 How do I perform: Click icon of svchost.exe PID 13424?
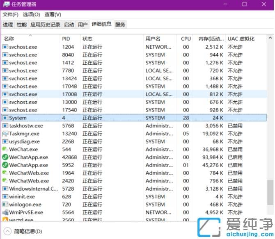tap(5, 78)
